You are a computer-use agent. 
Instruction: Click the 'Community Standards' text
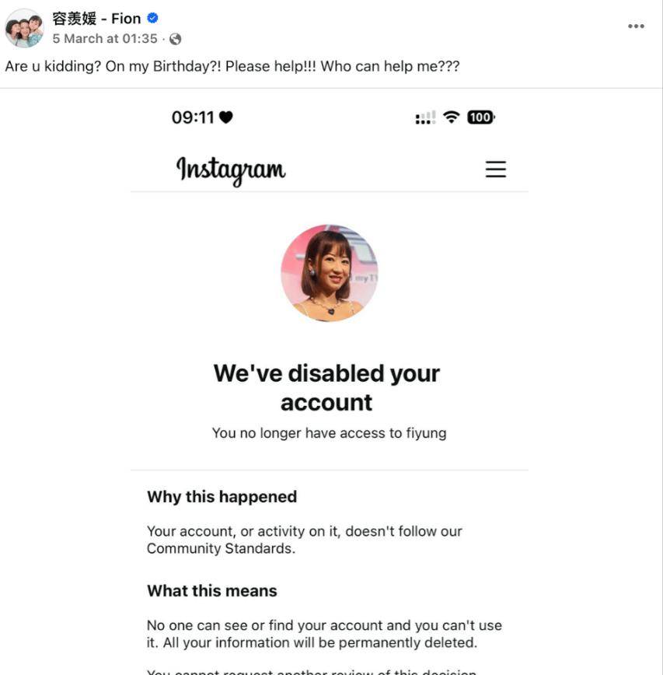(x=221, y=549)
